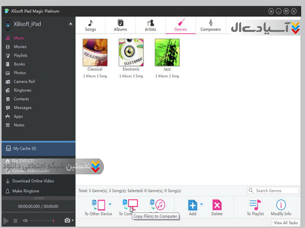305x228 pixels.
Task: Expand the camera snapshot options arrow
Action: (x=72, y=220)
